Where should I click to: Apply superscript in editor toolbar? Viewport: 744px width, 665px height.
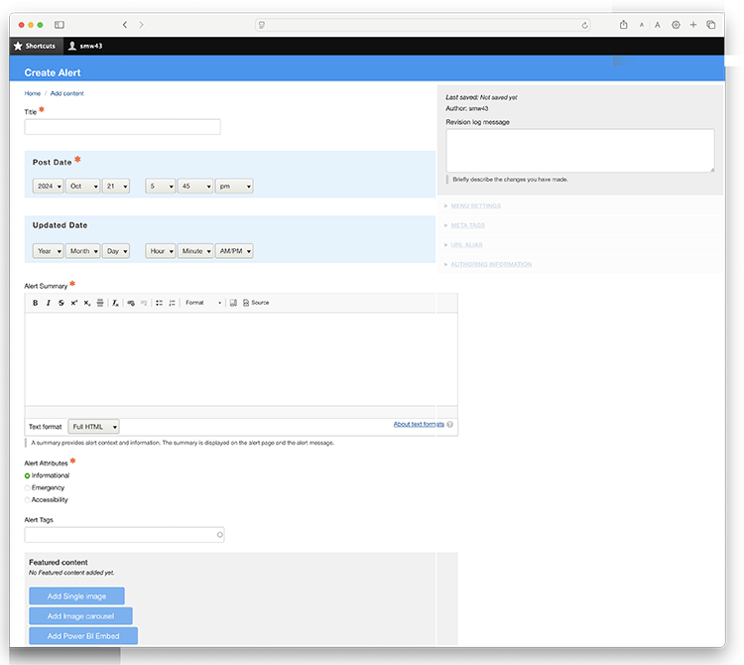[74, 303]
